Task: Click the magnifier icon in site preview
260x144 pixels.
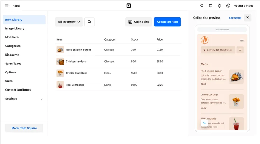Action: [x=204, y=123]
